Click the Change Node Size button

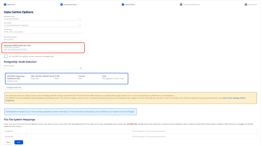pos(14,87)
